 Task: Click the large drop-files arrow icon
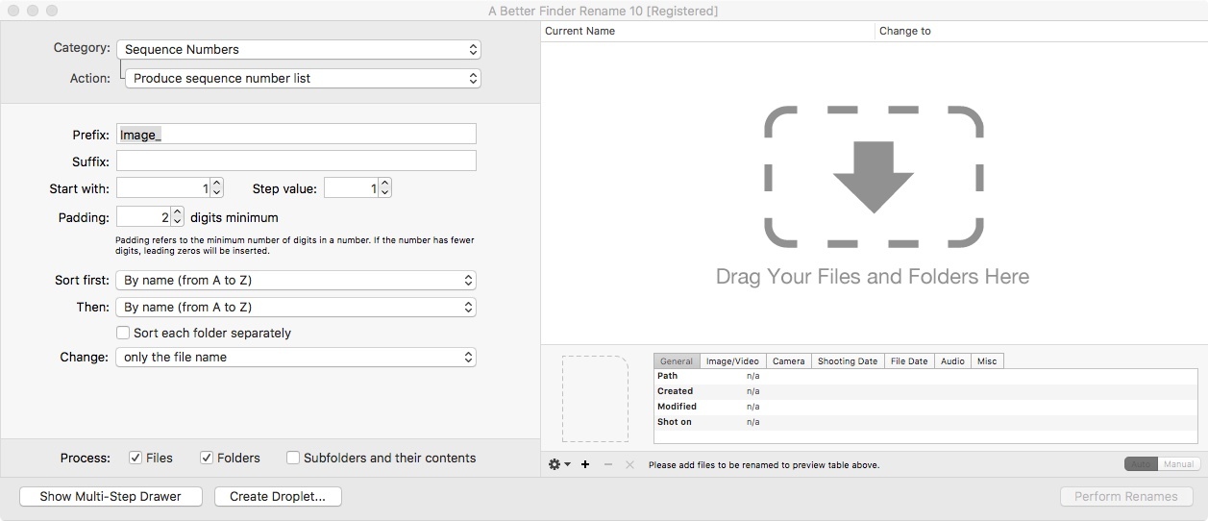(873, 178)
